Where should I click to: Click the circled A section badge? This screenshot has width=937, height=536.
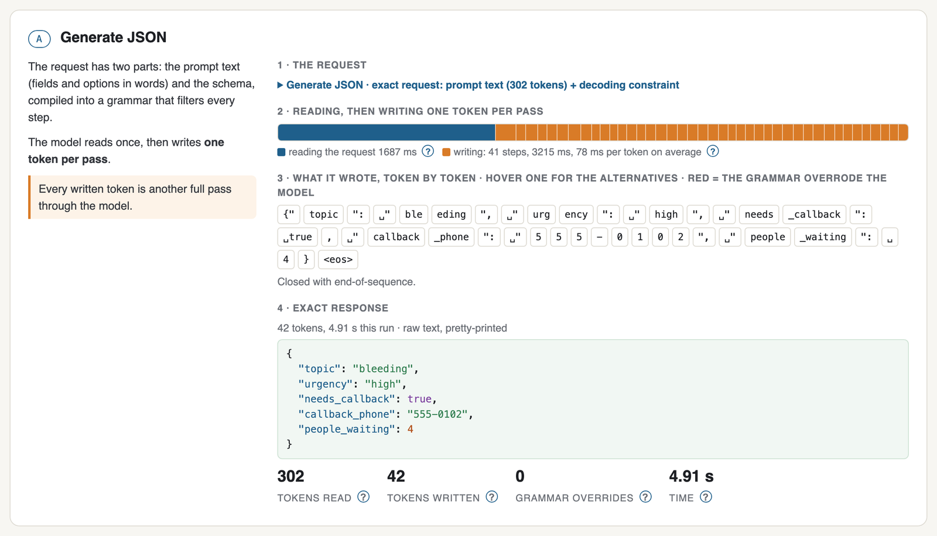(39, 39)
